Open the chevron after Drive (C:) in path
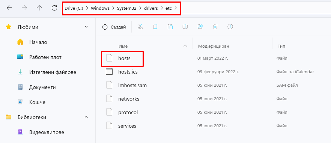 click(x=87, y=8)
